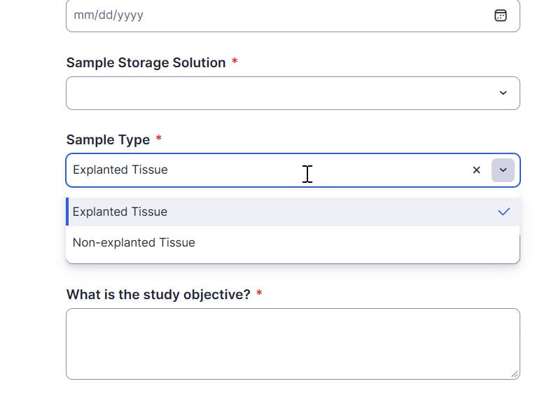Image resolution: width=556 pixels, height=393 pixels.
Task: Select the dd day segment of date field
Action: [x=104, y=15]
